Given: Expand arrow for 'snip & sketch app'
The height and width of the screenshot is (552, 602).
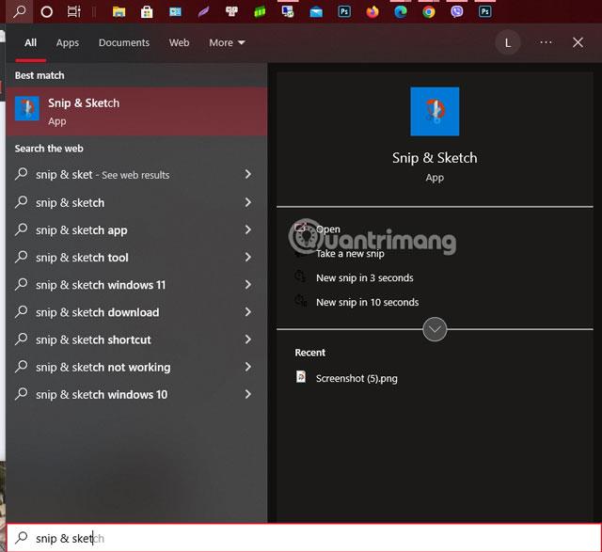Looking at the screenshot, I should point(248,230).
